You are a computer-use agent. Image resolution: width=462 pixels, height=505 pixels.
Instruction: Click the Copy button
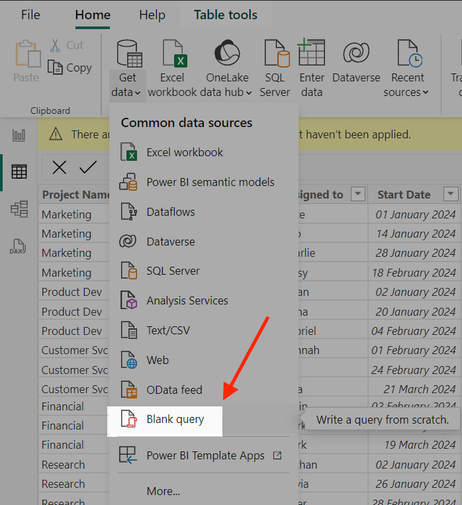(x=69, y=68)
